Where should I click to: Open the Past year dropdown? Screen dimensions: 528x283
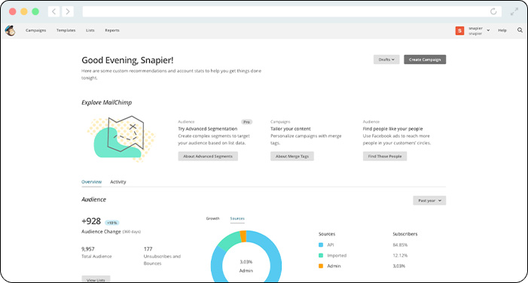point(429,200)
